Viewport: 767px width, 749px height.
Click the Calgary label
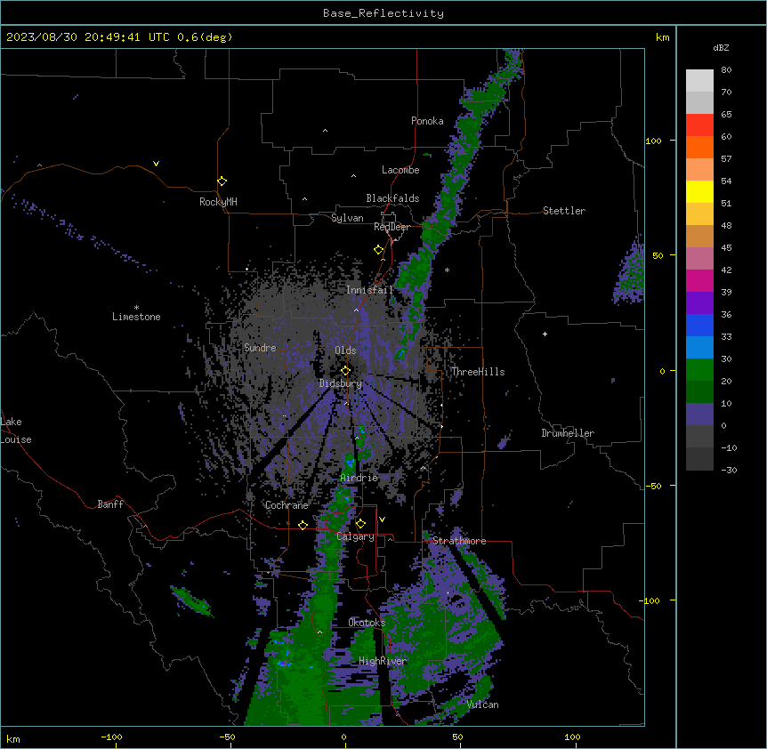(x=355, y=536)
